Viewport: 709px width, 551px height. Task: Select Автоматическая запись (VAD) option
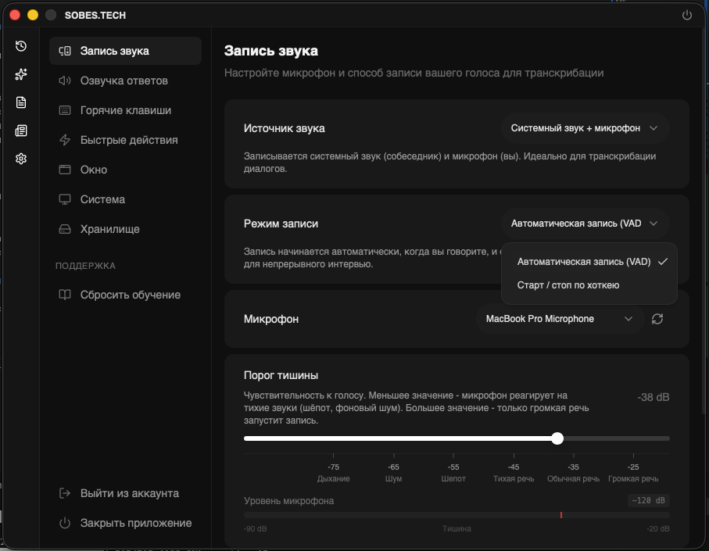click(583, 262)
